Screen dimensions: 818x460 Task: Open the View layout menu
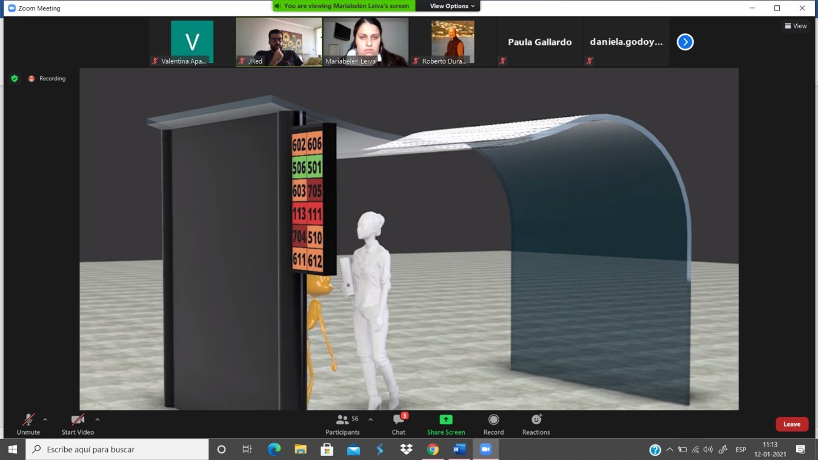tap(796, 25)
